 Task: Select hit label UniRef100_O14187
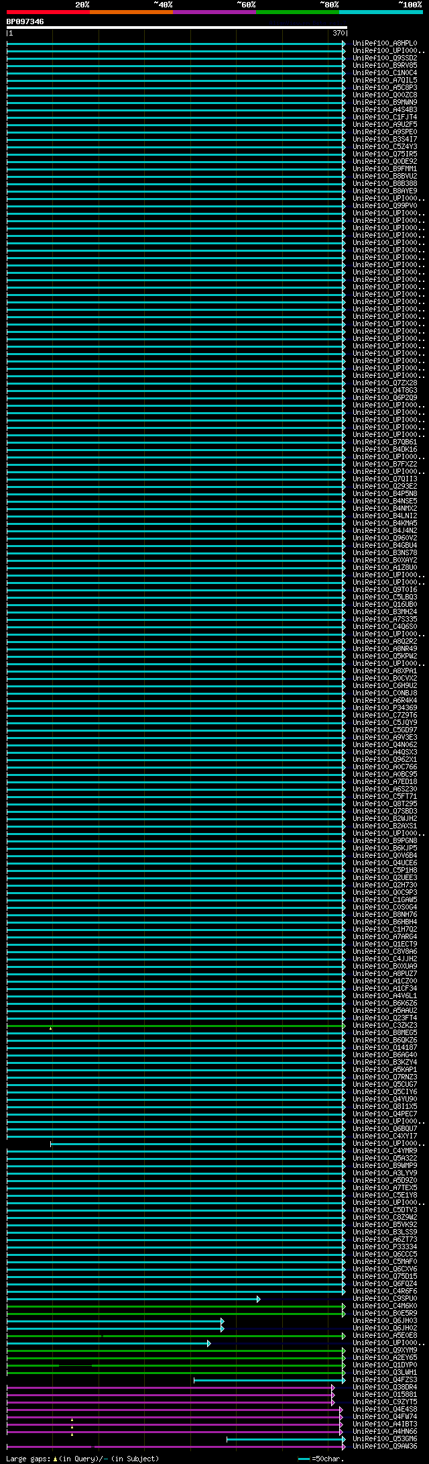pyautogui.click(x=385, y=1048)
